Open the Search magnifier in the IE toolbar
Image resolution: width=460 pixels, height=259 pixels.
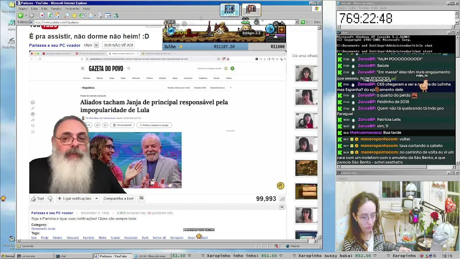[66, 15]
